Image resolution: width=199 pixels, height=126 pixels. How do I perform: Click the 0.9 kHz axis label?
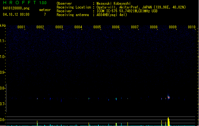point(3,72)
